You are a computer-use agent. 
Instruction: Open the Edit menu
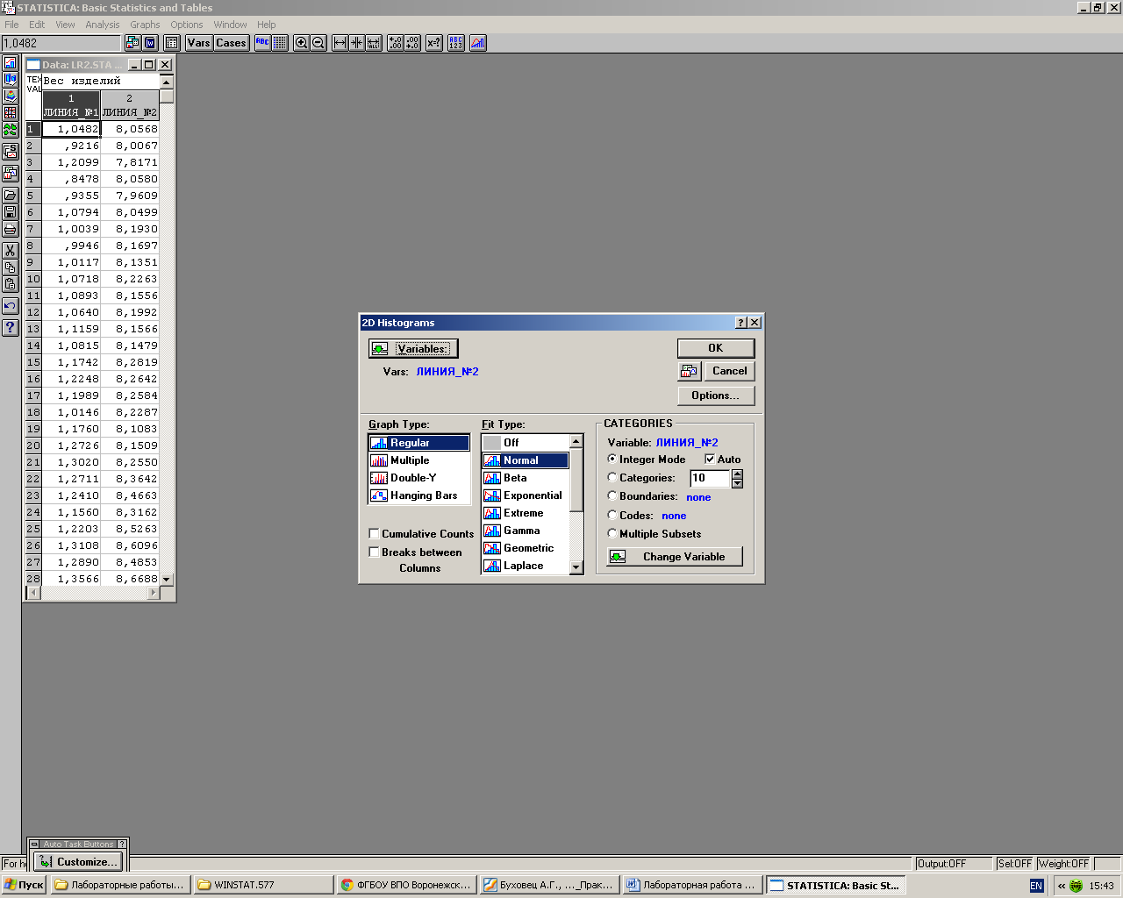point(37,25)
